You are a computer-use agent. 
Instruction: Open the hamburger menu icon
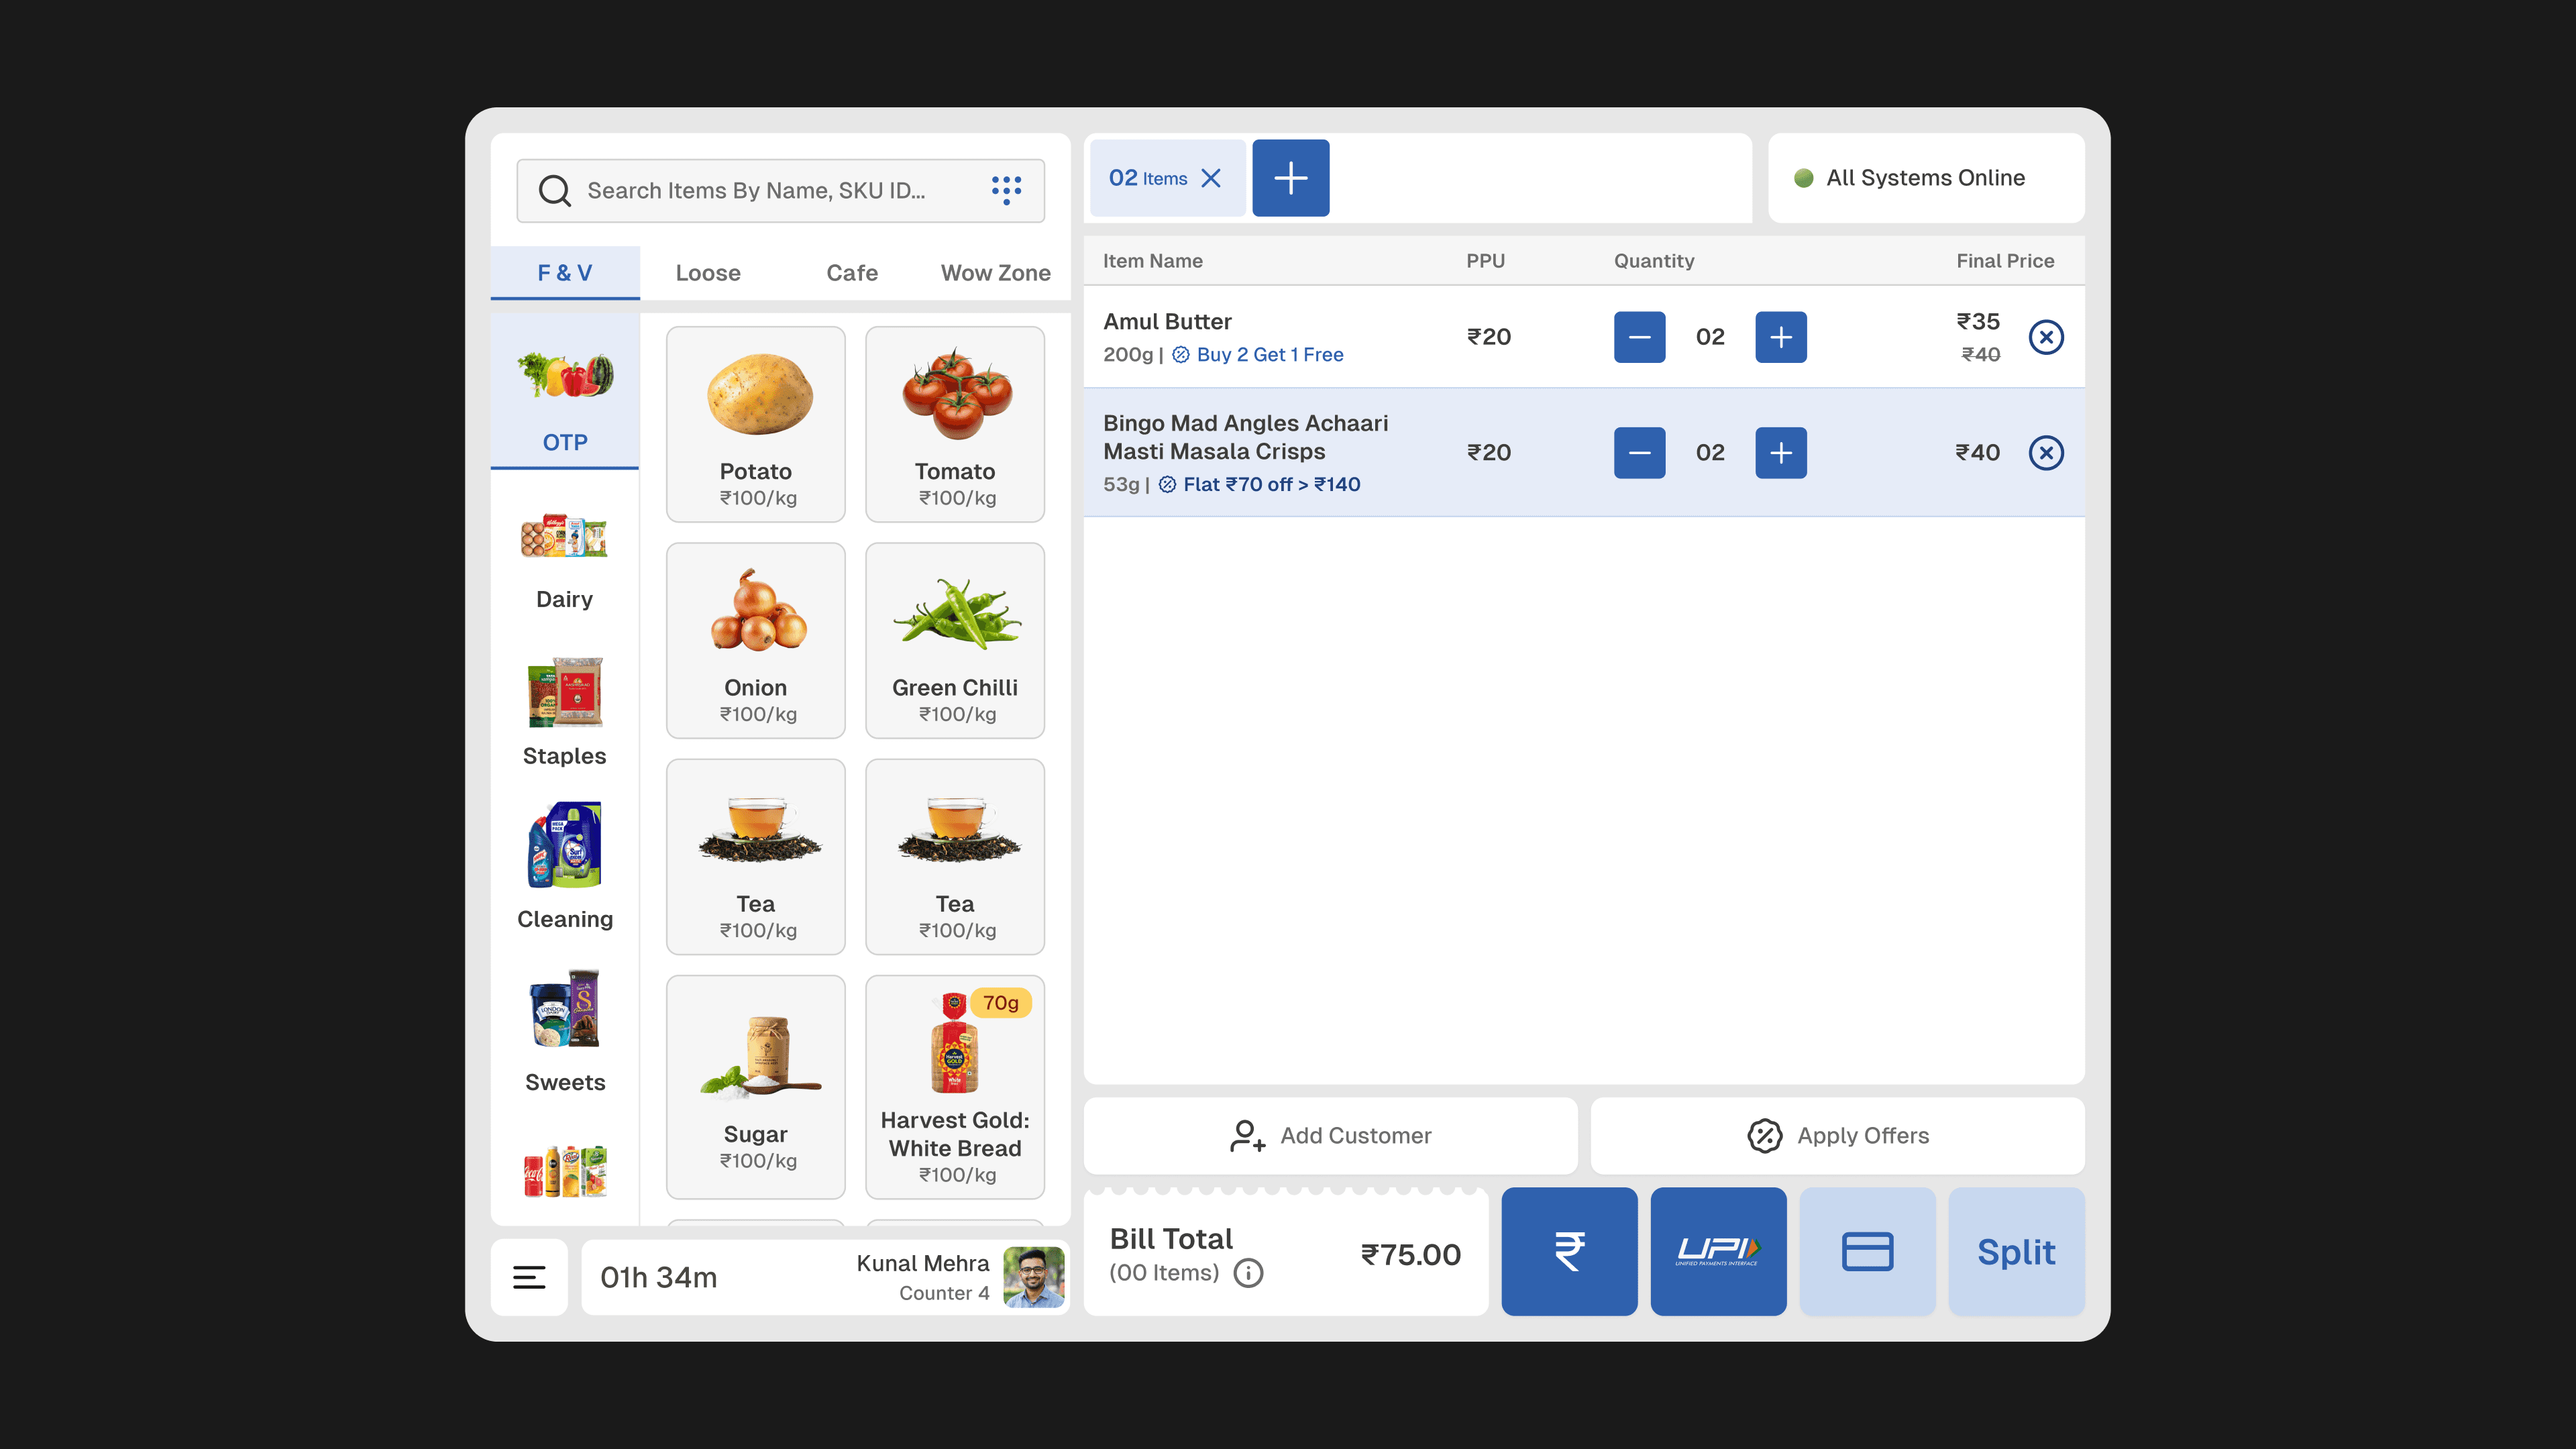[x=529, y=1277]
